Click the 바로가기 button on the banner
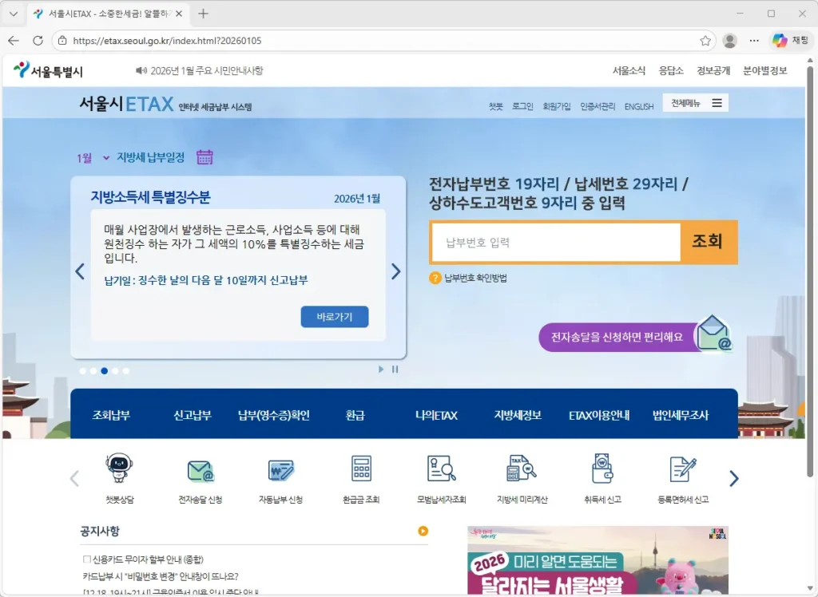This screenshot has width=818, height=597. (x=334, y=317)
